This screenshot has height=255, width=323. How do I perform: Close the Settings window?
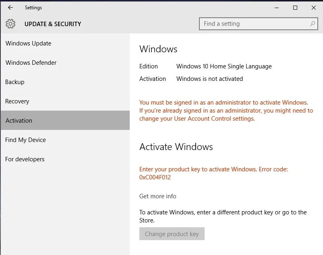[x=313, y=8]
